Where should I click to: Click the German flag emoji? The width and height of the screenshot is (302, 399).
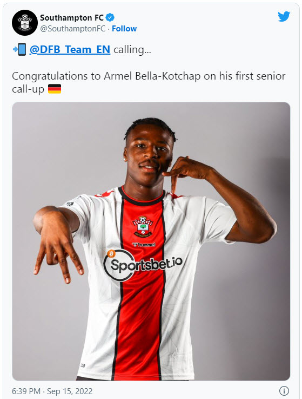[55, 89]
